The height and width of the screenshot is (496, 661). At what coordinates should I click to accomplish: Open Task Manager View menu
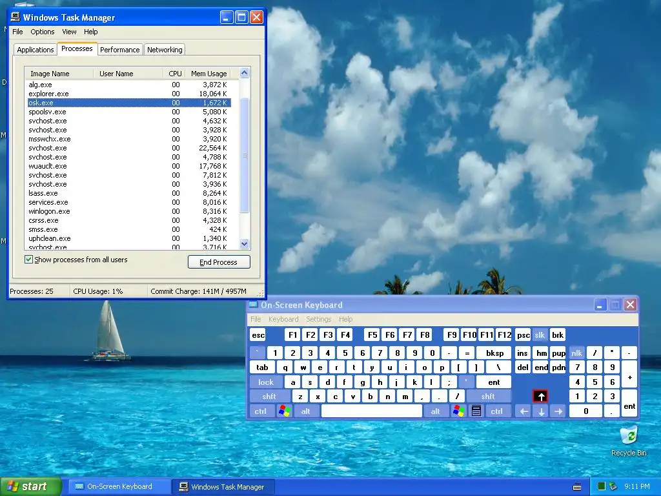pos(69,32)
